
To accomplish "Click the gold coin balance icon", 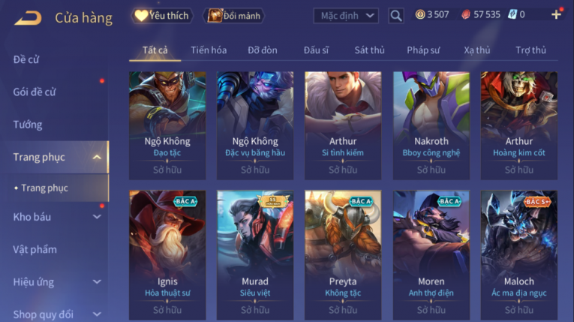I will pyautogui.click(x=420, y=15).
